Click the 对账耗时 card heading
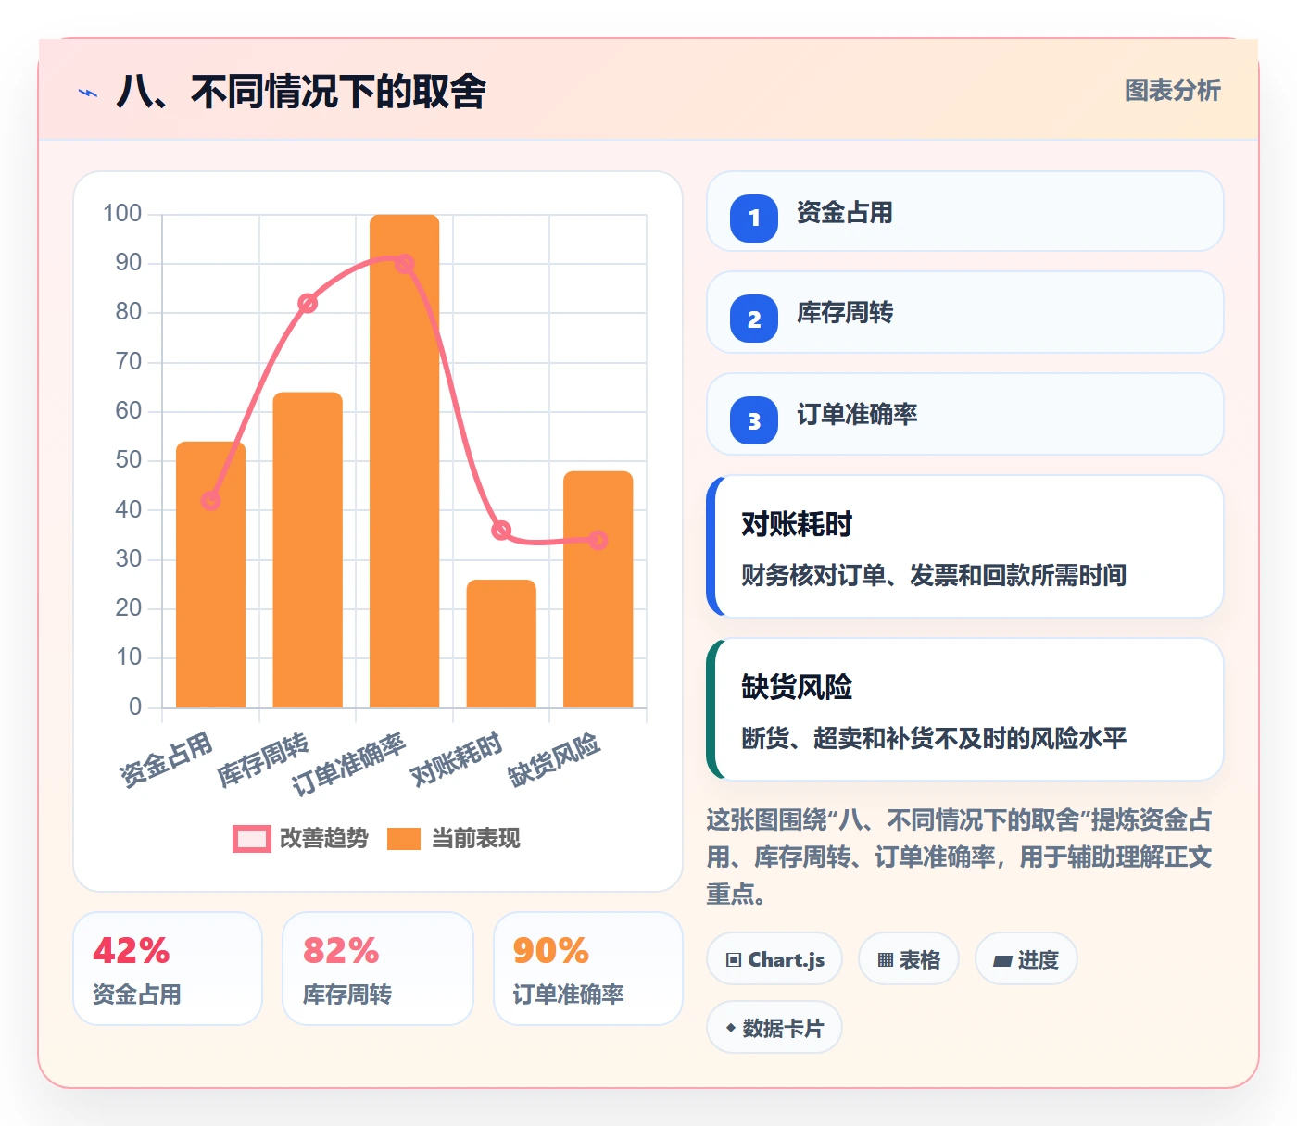 coord(797,524)
